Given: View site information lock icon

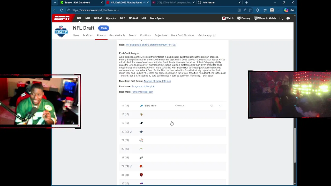Looking at the screenshot, I should click(x=69, y=10).
